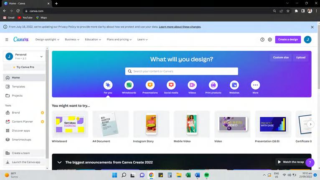This screenshot has height=180, width=320.
Task: Click Watch the recap
Action: point(291,162)
